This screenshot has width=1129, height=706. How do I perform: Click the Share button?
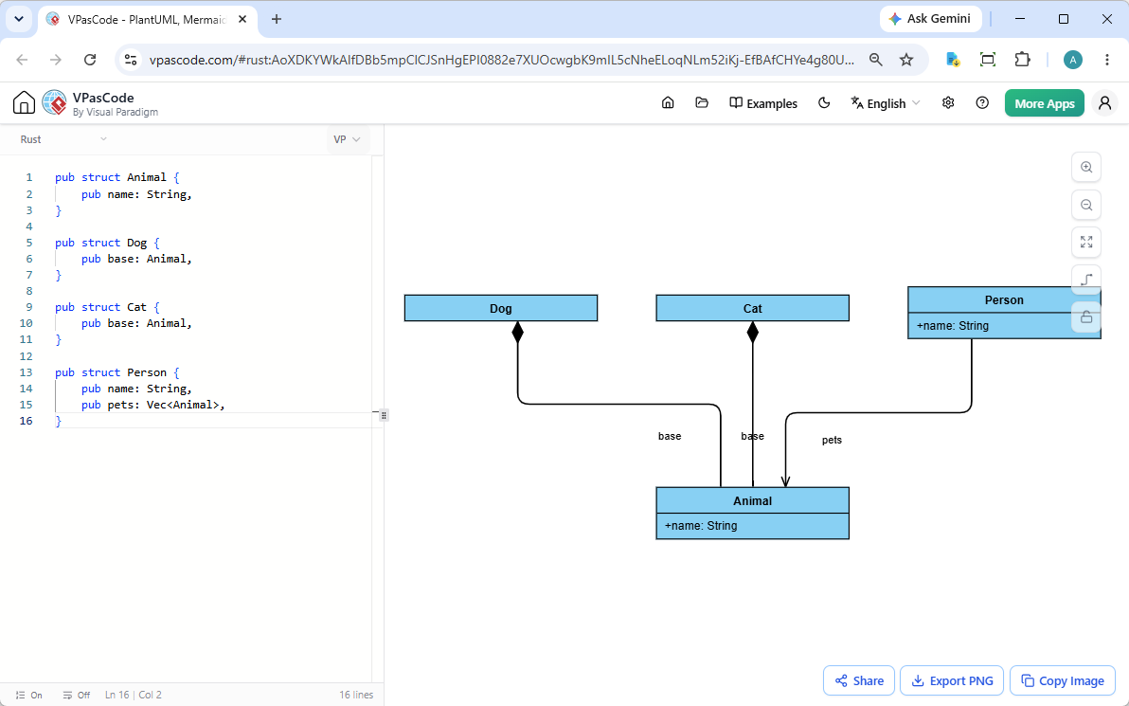coord(859,680)
